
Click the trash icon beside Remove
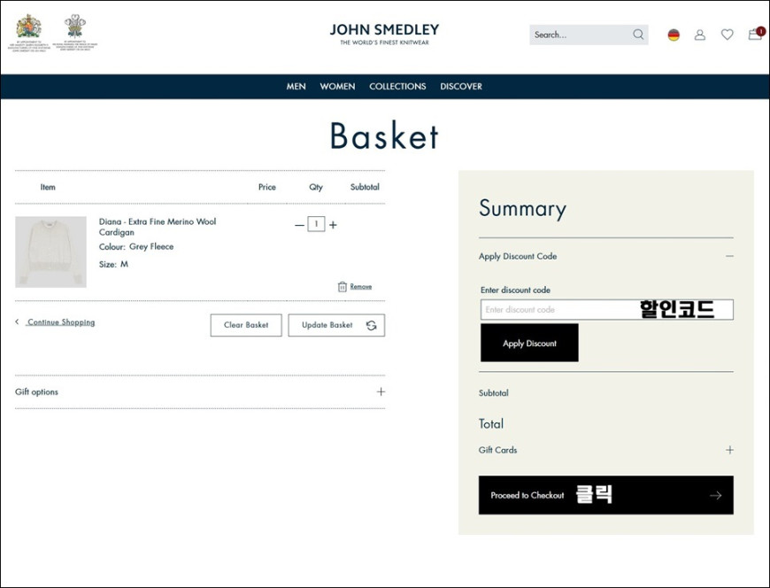click(x=343, y=286)
